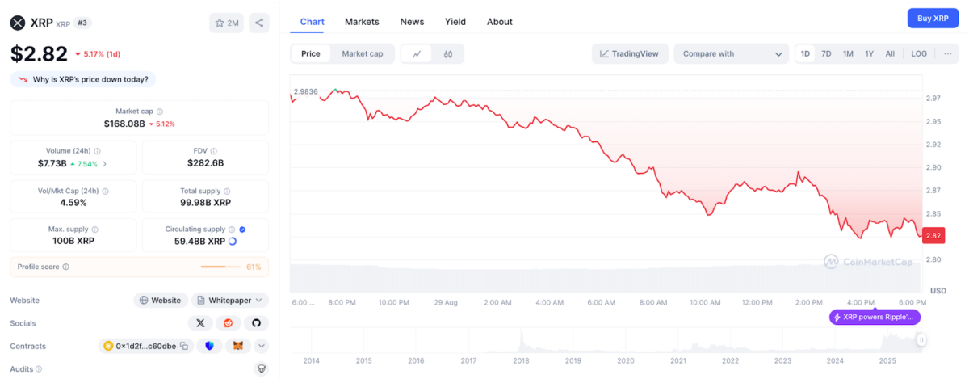Switch to line chart view

point(417,54)
